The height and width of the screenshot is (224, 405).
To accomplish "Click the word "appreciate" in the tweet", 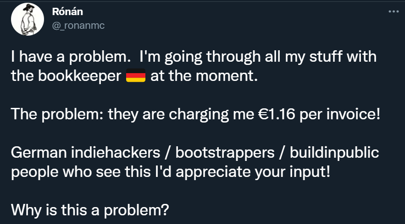I will point(213,172).
